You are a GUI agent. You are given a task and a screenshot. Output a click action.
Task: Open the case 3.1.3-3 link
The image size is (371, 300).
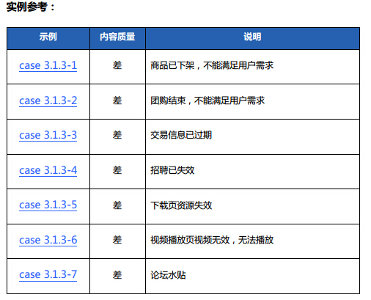click(48, 135)
